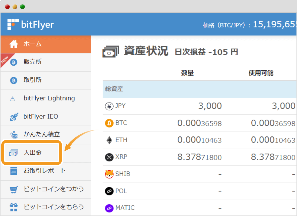Image resolution: width=297 pixels, height=216 pixels.
Task: Click the XRP currency icon
Action: tap(109, 157)
